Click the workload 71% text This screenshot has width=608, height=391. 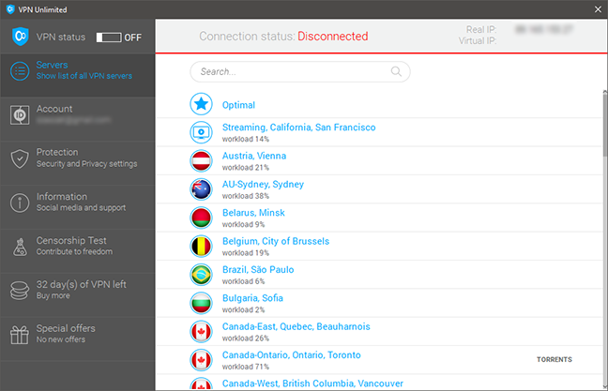pos(246,367)
